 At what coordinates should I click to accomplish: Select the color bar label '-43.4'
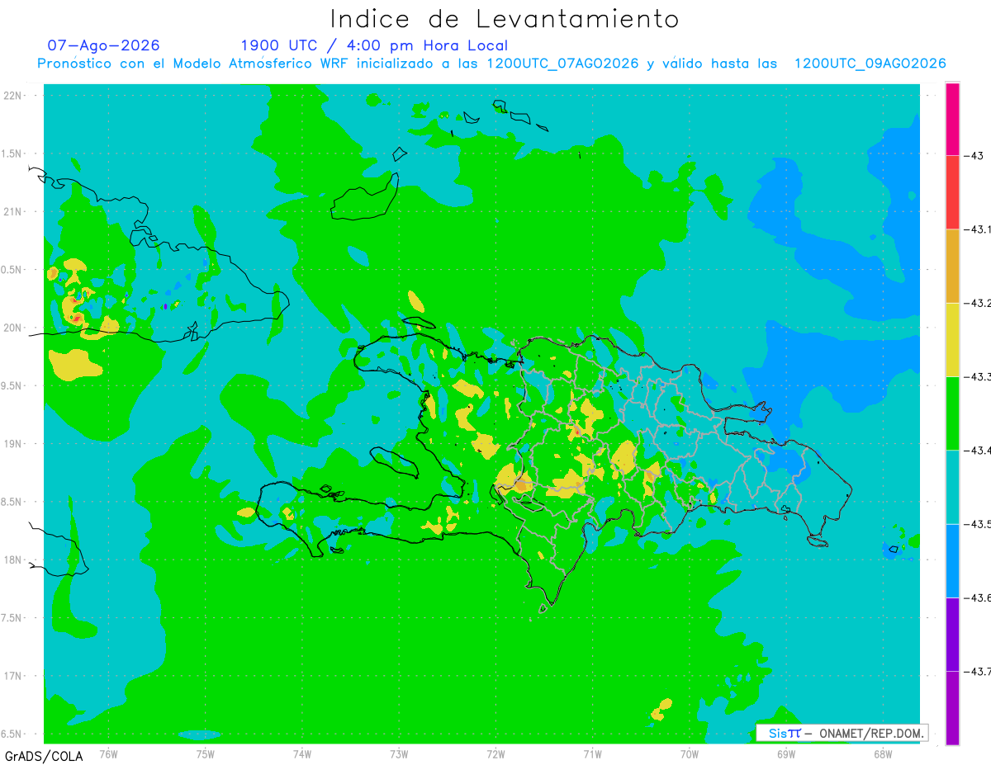pyautogui.click(x=978, y=450)
